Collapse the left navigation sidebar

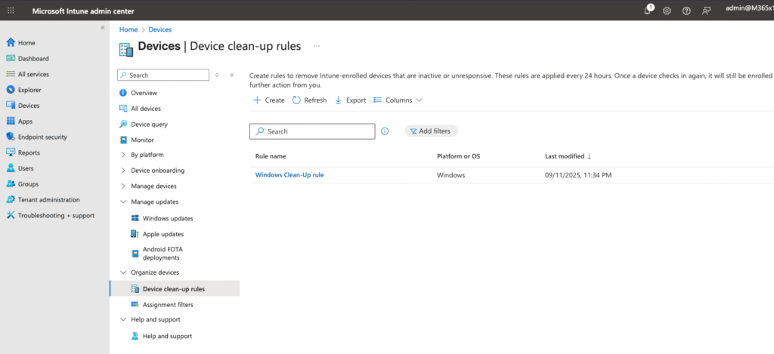(103, 27)
